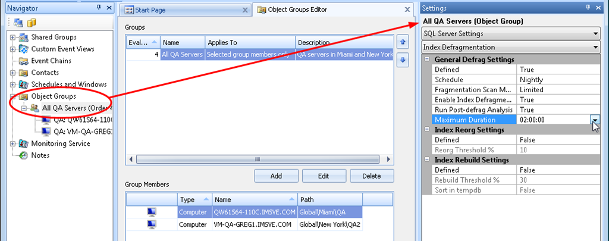Expand the Shared Groups tree node
Screen dimensions: 609x241
[13, 37]
